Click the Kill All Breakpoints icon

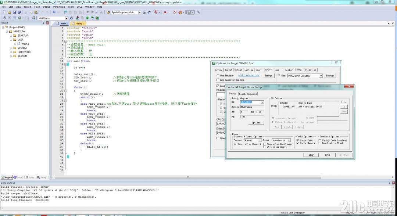[x=180, y=12]
